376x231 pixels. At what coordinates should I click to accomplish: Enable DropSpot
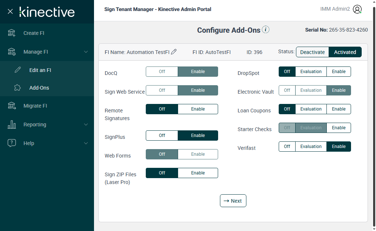tap(339, 72)
